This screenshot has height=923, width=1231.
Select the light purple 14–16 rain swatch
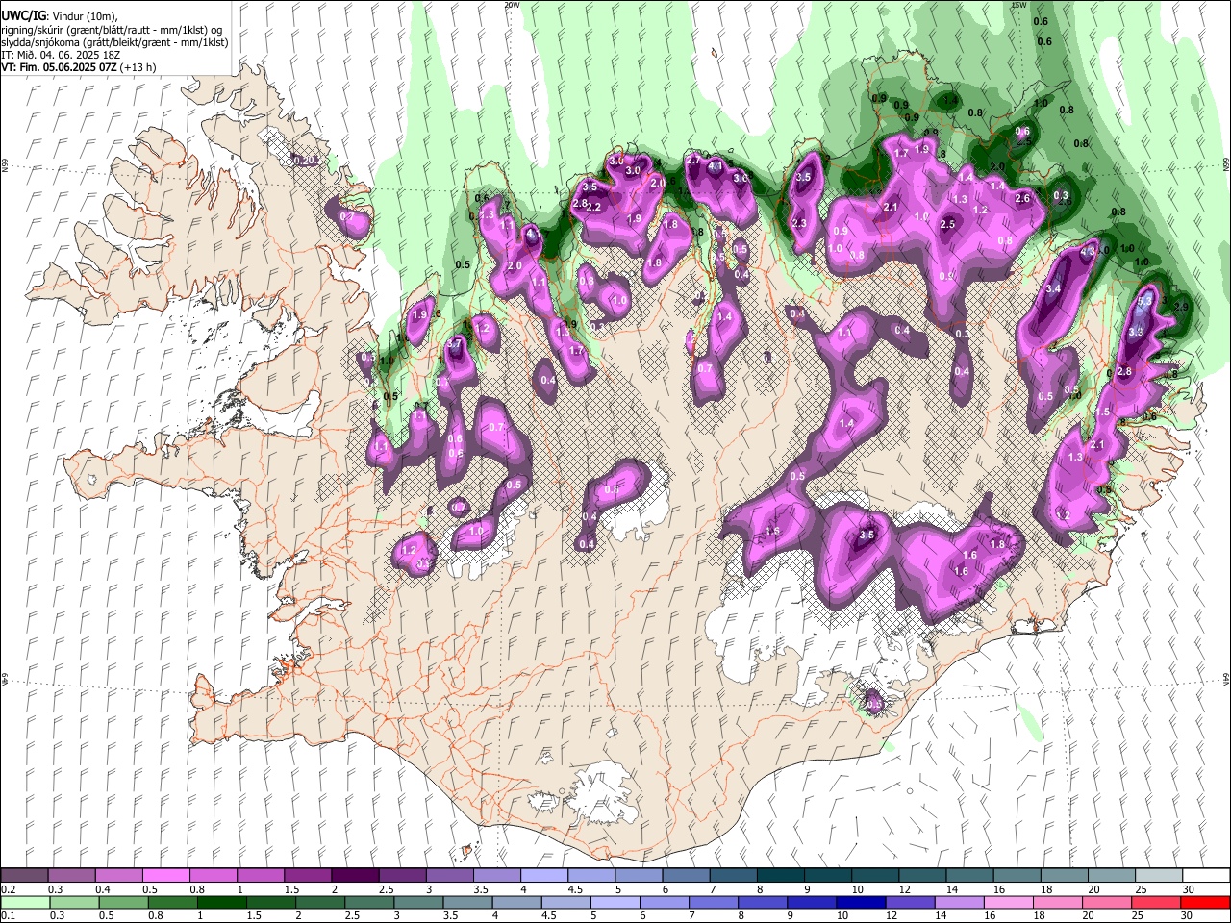tap(960, 902)
